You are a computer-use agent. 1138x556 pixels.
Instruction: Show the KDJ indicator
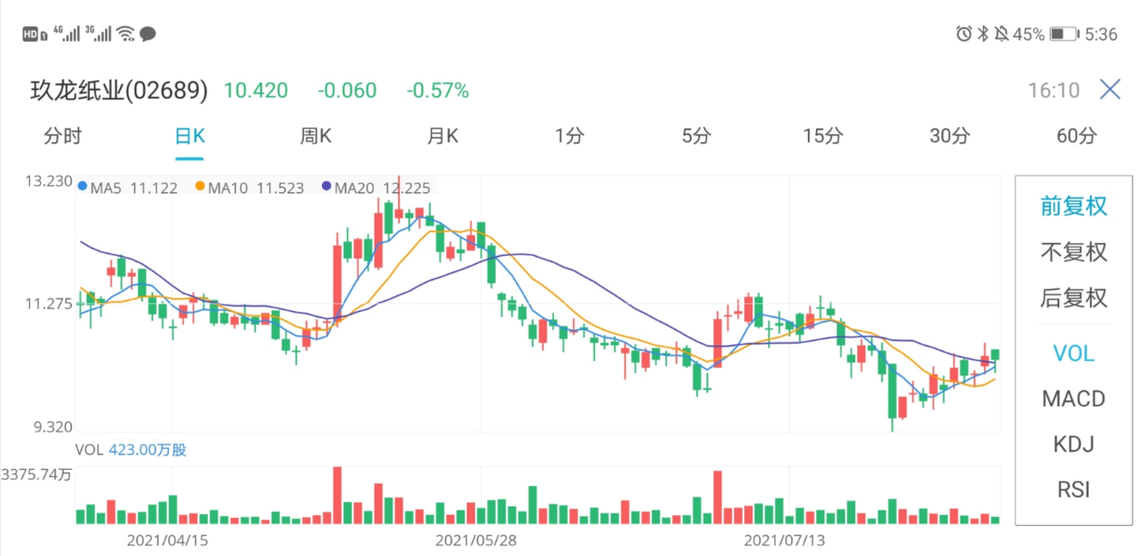tap(1074, 444)
